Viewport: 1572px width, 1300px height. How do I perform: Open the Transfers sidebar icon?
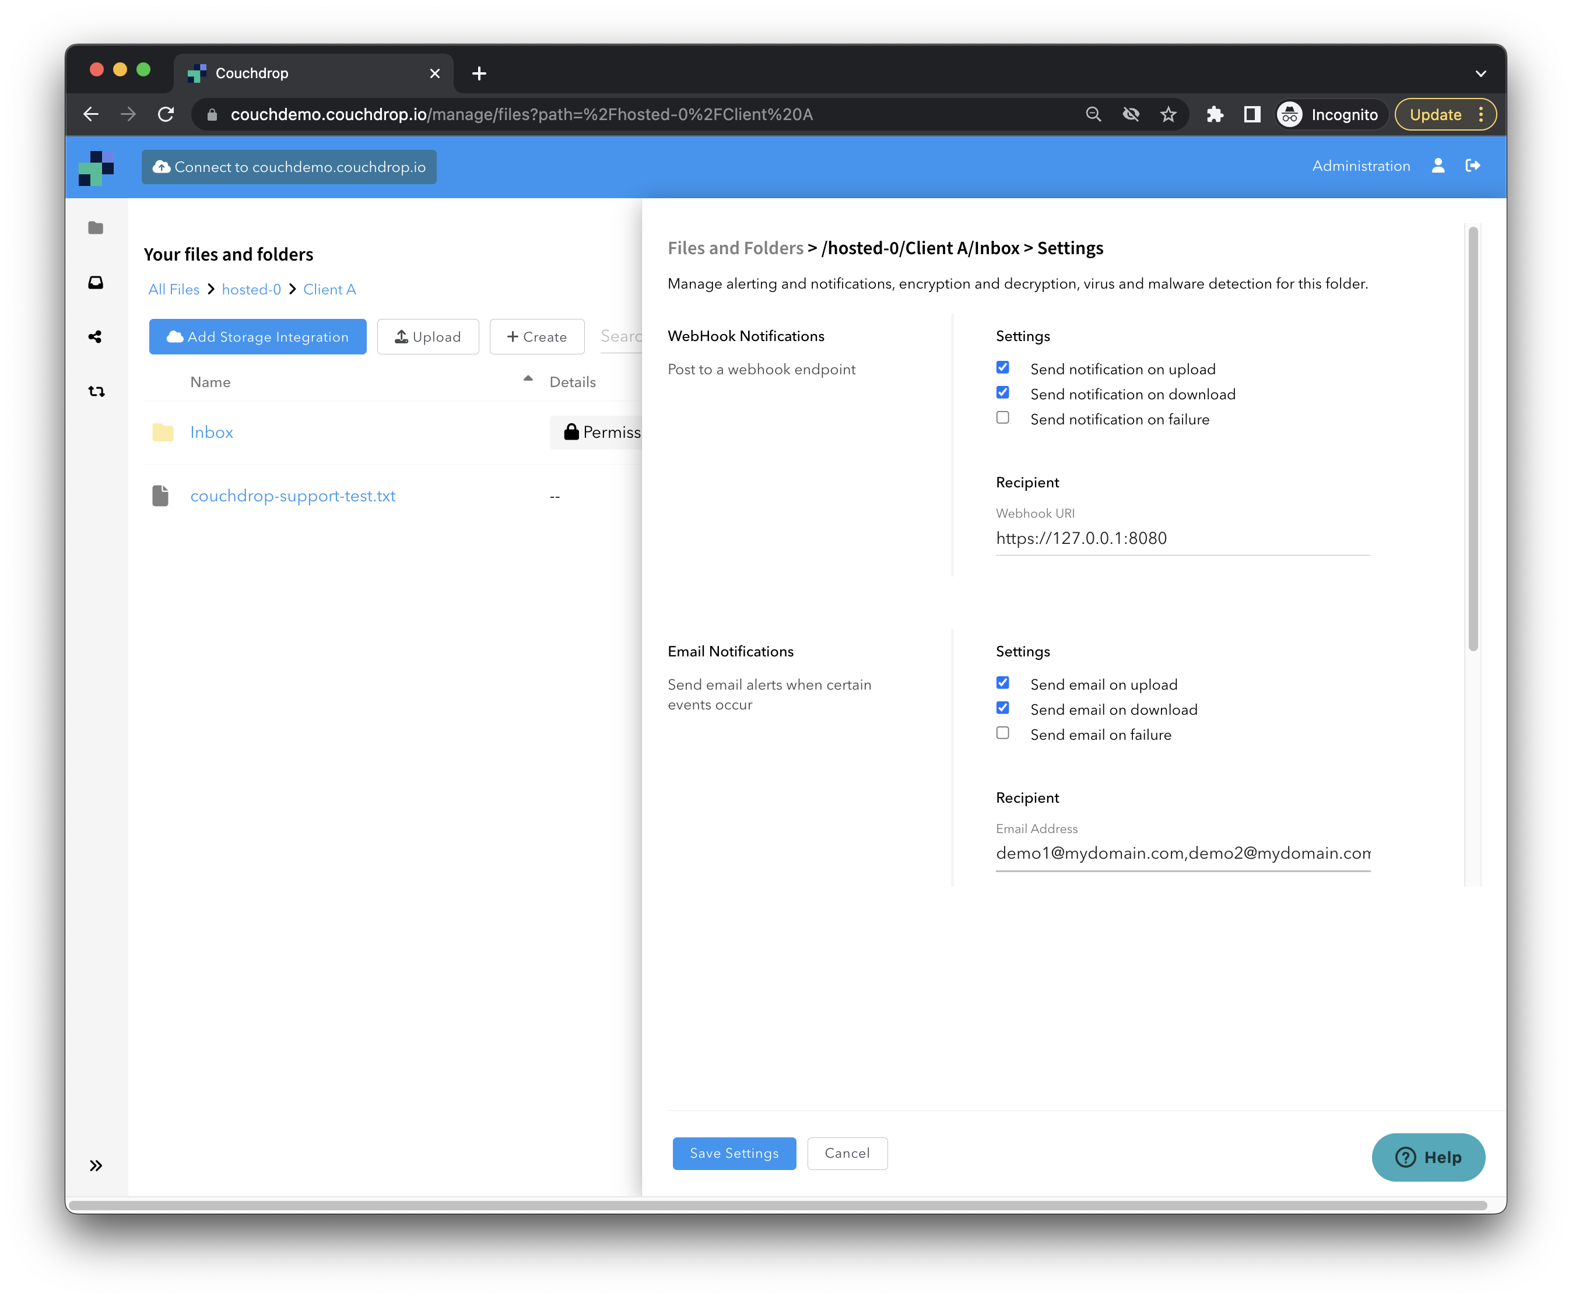tap(96, 391)
